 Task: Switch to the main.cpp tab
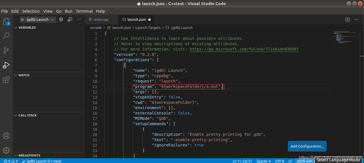coord(101,20)
